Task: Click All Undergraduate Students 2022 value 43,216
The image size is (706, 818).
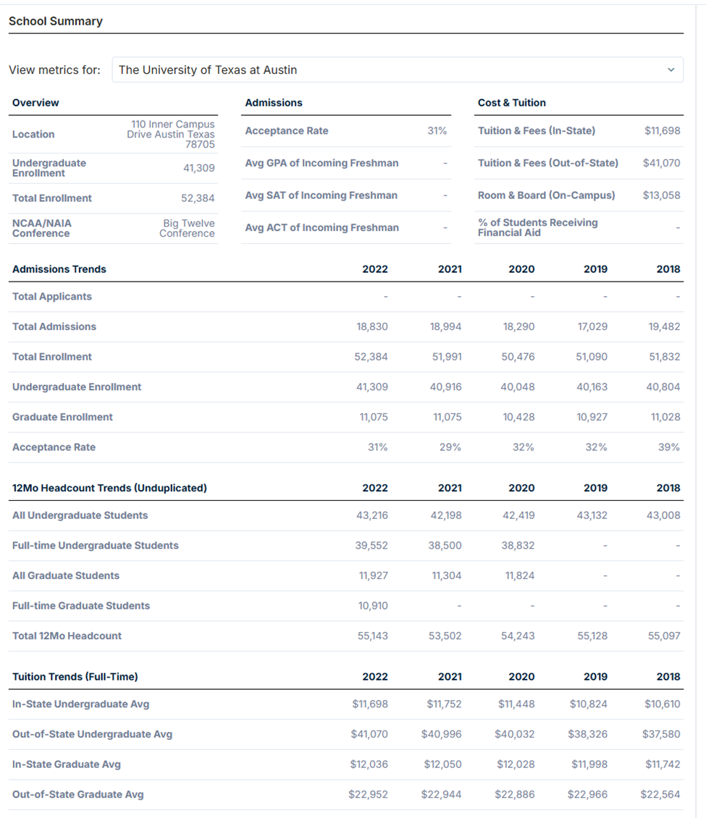Action: point(372,515)
